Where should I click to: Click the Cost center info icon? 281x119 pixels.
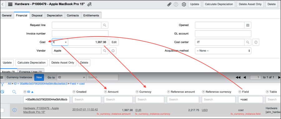click(256, 42)
